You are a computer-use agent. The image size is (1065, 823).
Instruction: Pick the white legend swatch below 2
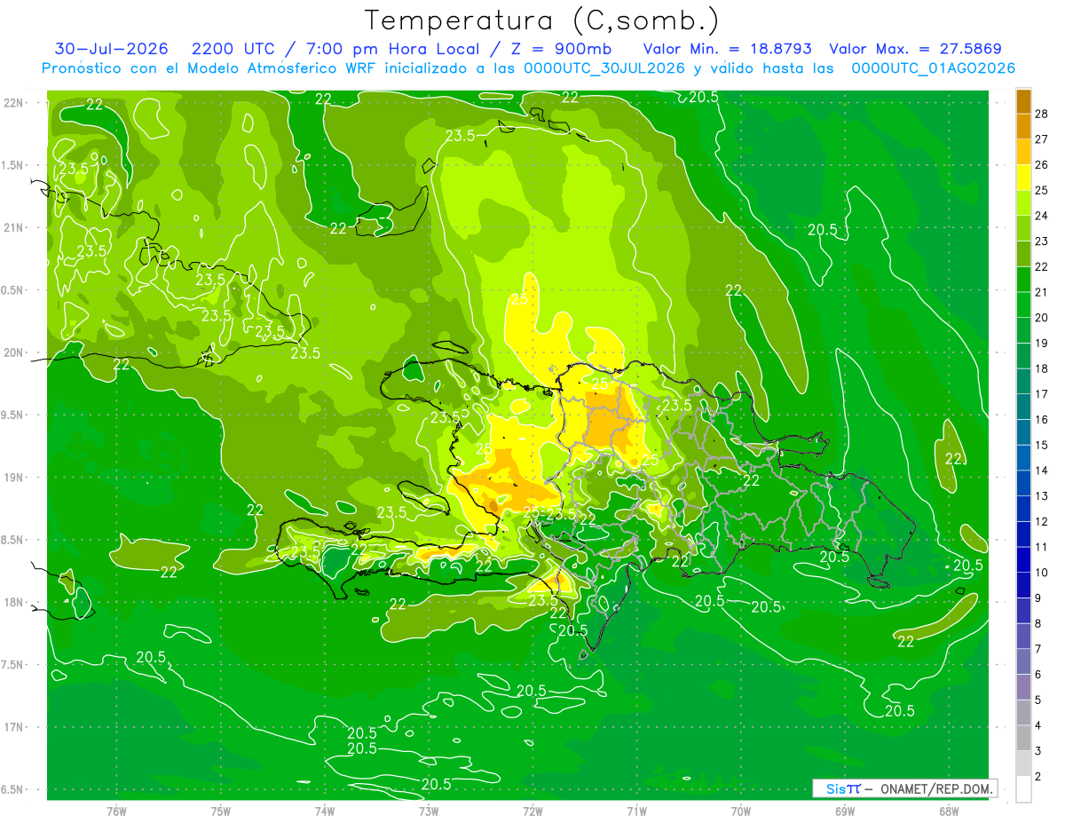(x=1023, y=788)
